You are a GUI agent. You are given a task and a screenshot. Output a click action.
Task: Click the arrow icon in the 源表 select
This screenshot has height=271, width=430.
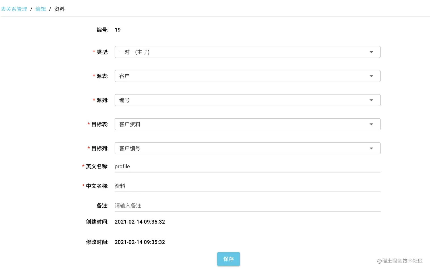pyautogui.click(x=371, y=76)
